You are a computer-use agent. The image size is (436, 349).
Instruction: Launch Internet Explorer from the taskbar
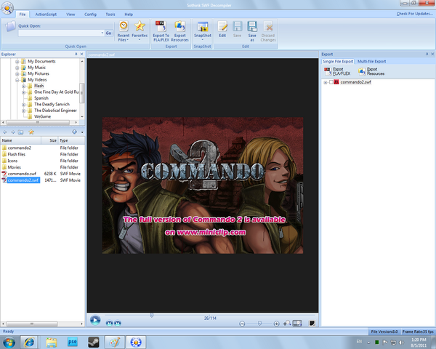[x=29, y=342]
